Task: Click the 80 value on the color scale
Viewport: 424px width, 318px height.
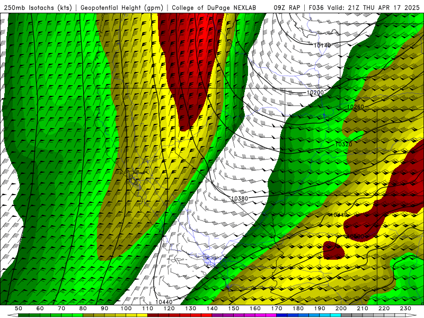Action: tap(83, 308)
